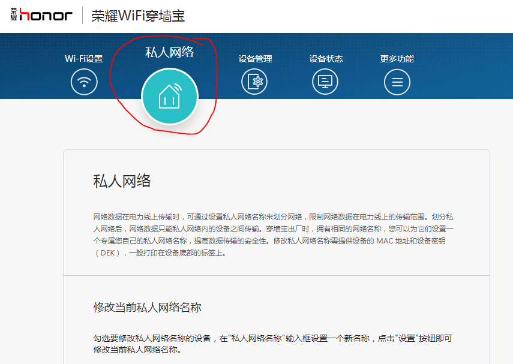Click the 荣耀WiFi穿墙宝 page title
The height and width of the screenshot is (364, 513).
pyautogui.click(x=138, y=16)
